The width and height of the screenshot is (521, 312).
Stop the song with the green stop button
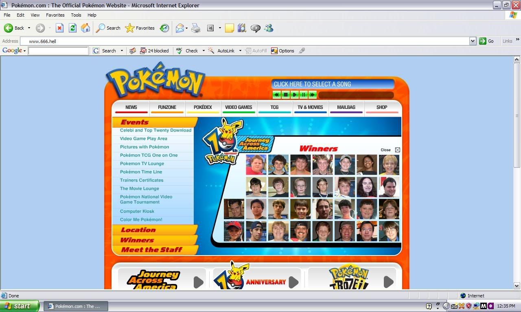[x=286, y=95]
